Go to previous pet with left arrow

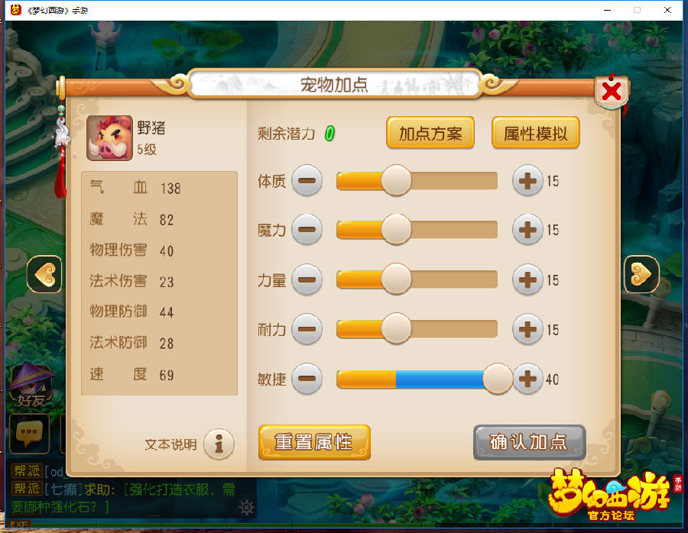(44, 274)
